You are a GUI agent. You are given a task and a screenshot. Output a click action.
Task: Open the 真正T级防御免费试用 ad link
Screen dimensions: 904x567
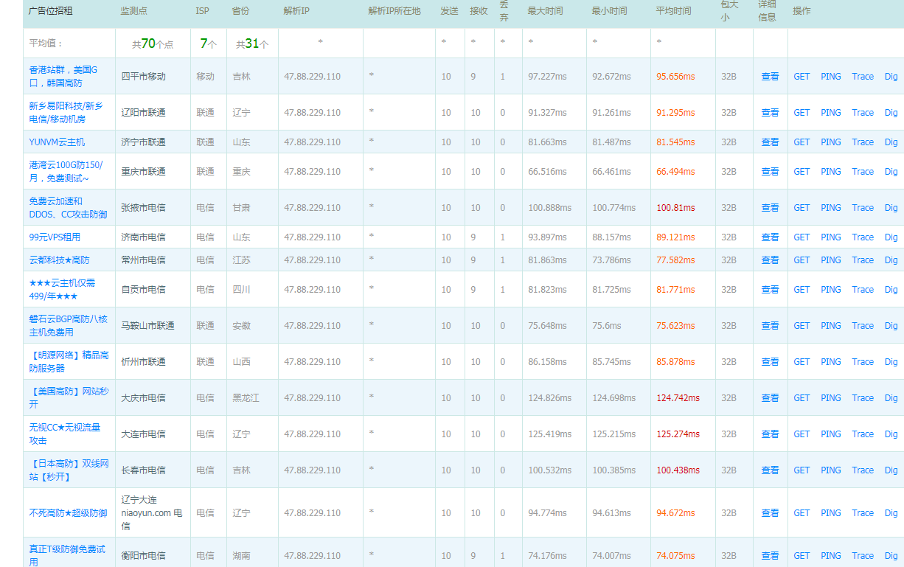tap(67, 555)
